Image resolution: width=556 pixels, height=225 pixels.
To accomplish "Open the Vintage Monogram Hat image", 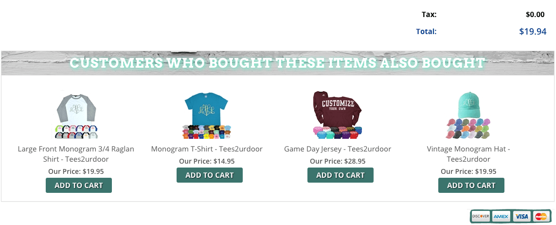I will [468, 114].
